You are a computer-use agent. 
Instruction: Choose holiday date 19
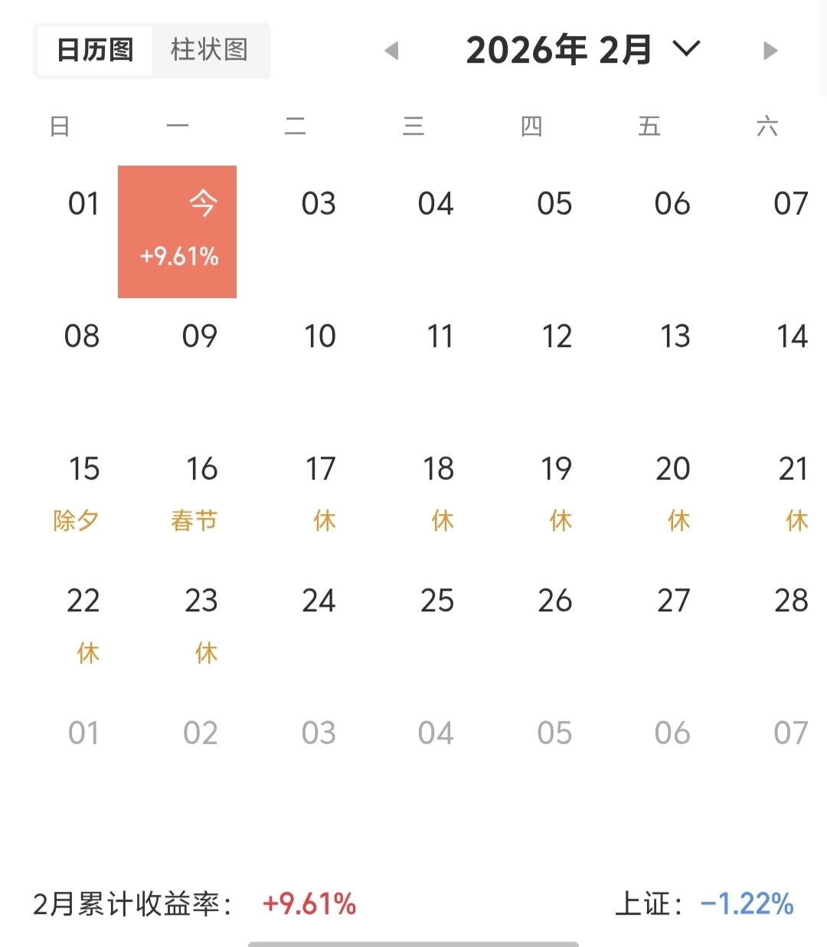coord(557,490)
